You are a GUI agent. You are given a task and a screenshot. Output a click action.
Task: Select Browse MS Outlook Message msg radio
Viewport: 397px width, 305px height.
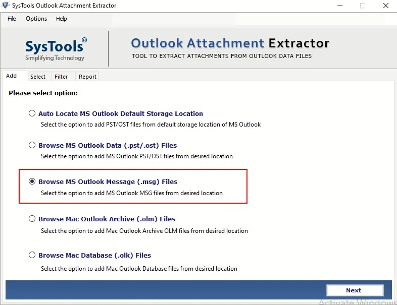[x=32, y=181]
